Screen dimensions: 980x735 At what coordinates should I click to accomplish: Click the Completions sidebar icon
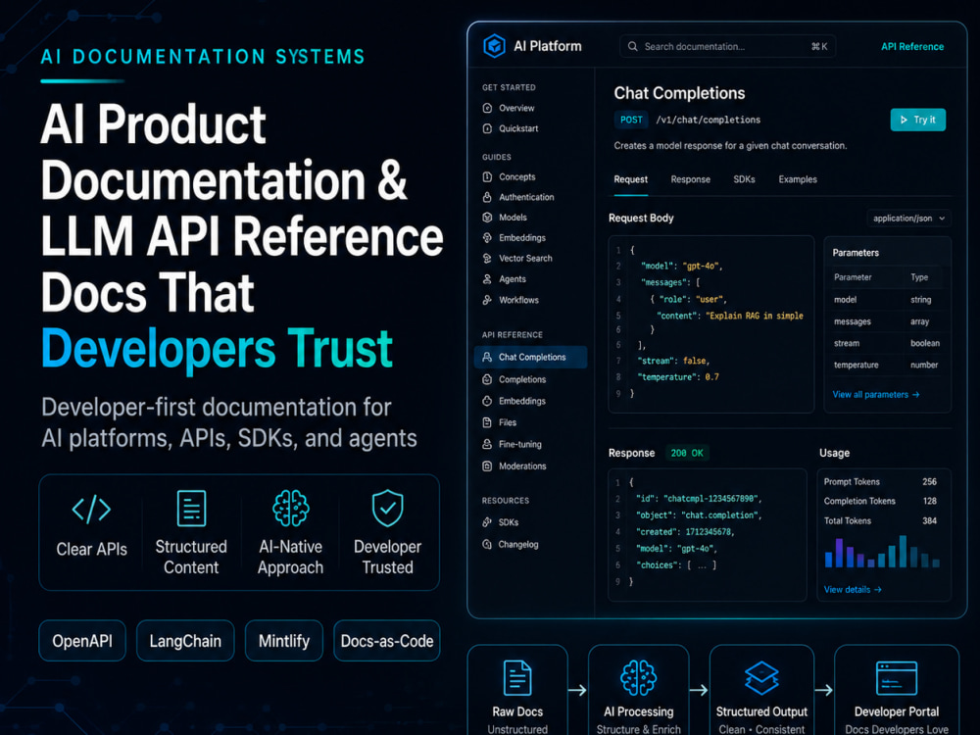487,379
